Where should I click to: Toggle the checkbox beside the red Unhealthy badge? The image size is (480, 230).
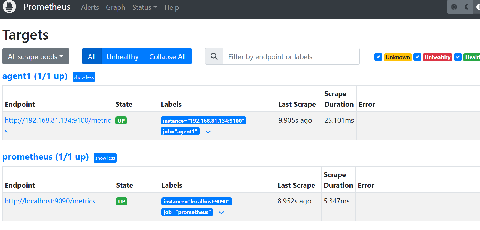(417, 57)
